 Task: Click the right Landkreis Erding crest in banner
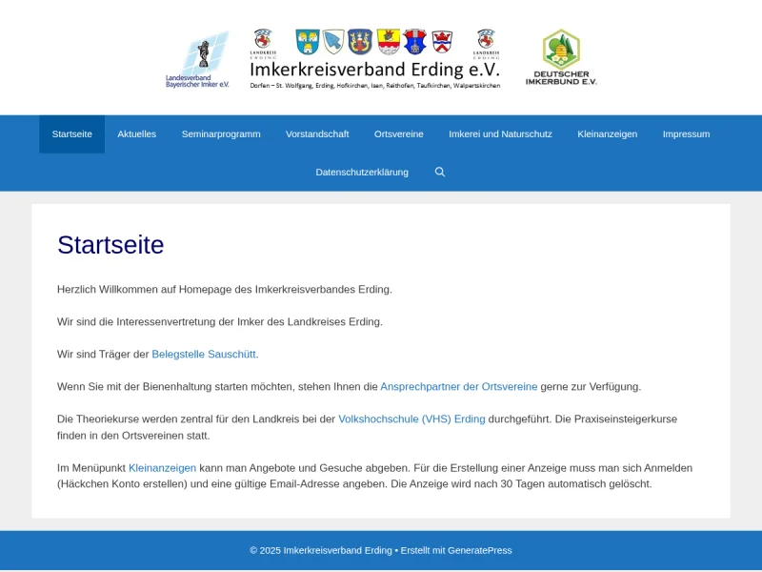(x=486, y=43)
